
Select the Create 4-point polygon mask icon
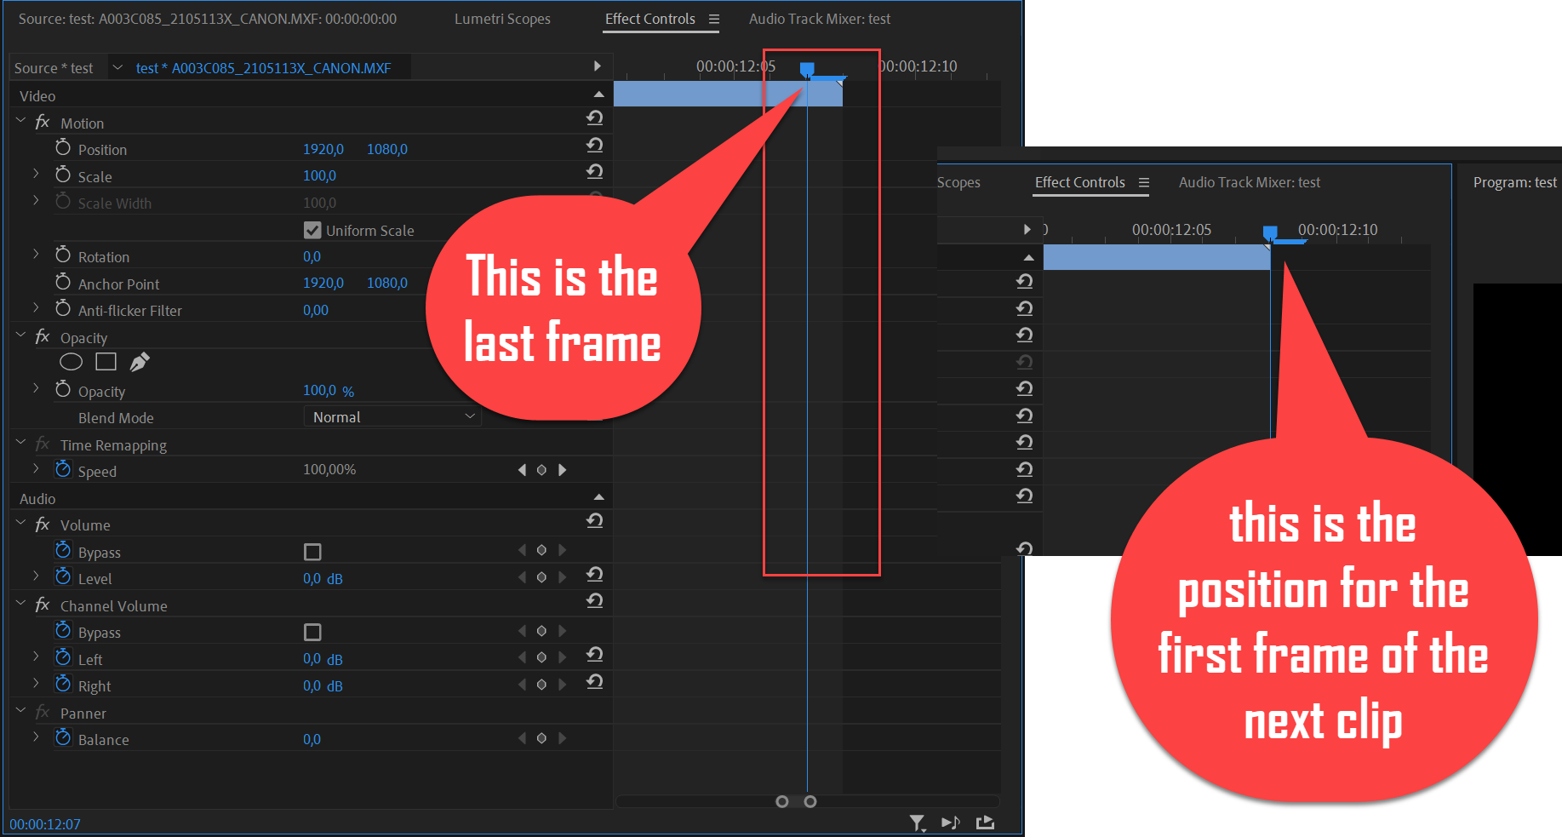tap(106, 361)
